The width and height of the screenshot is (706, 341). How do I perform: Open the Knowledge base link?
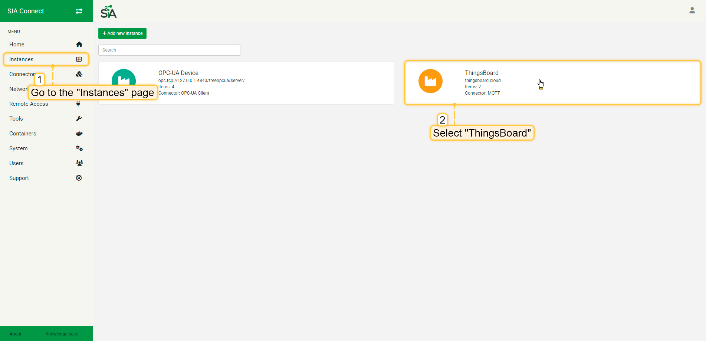tap(62, 334)
